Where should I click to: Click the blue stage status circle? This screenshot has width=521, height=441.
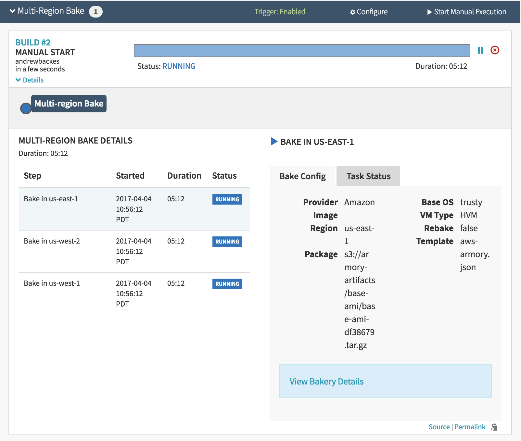coord(26,108)
